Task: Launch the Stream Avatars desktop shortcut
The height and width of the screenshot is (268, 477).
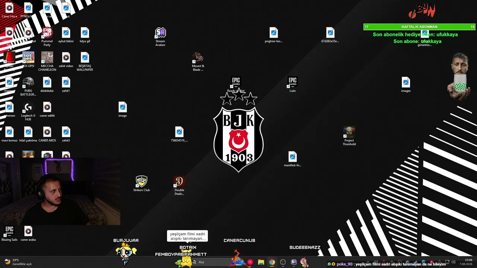Action: click(x=160, y=37)
